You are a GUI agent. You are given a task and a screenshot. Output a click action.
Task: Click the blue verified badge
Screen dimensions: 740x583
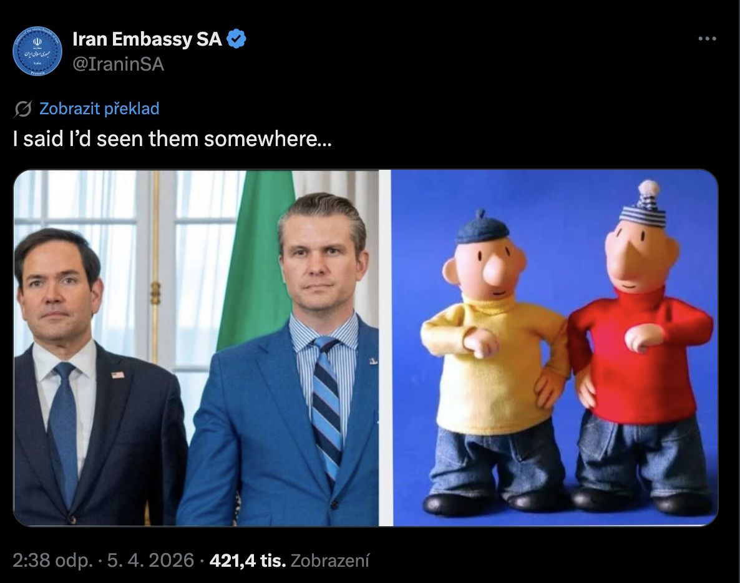click(x=236, y=39)
